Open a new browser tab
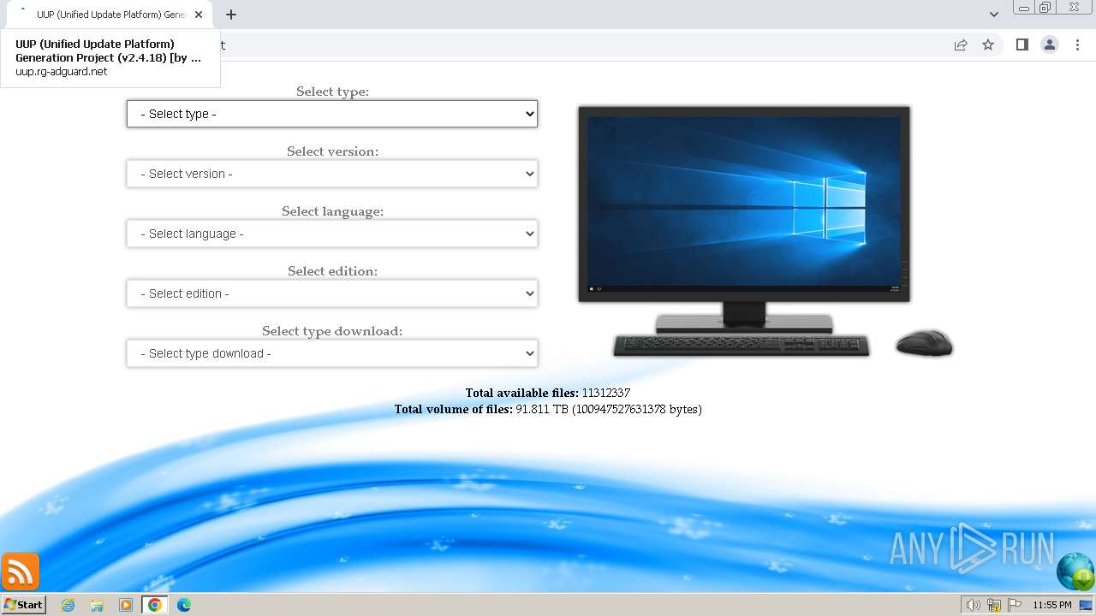The height and width of the screenshot is (616, 1096). (x=231, y=15)
